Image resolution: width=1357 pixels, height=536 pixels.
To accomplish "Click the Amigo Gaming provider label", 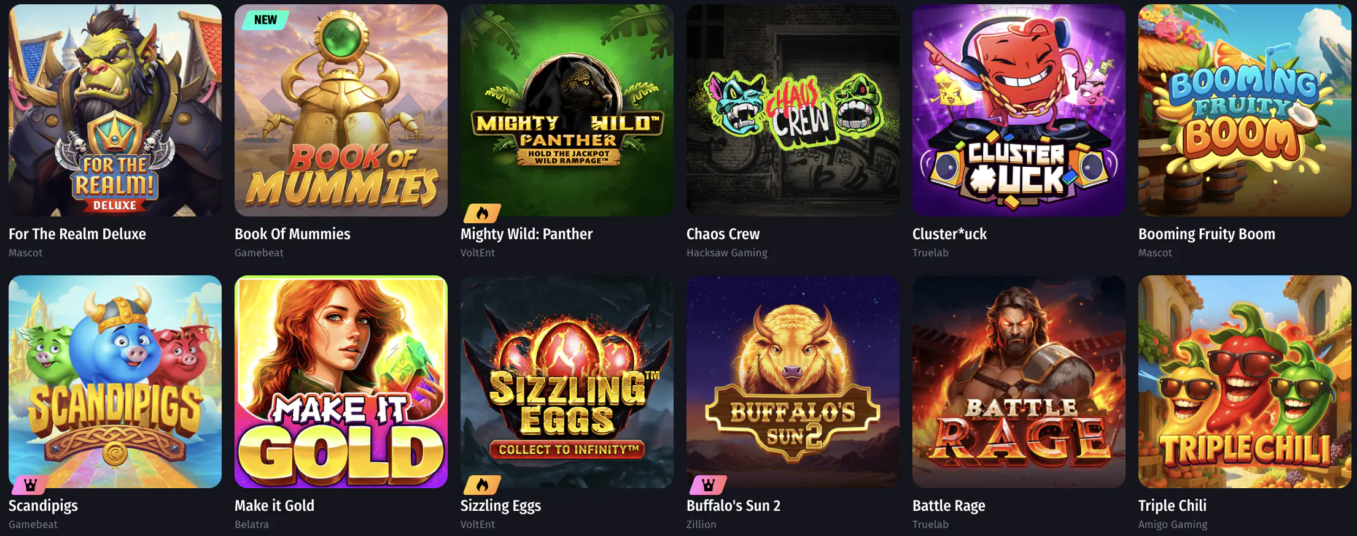I will click(1172, 524).
